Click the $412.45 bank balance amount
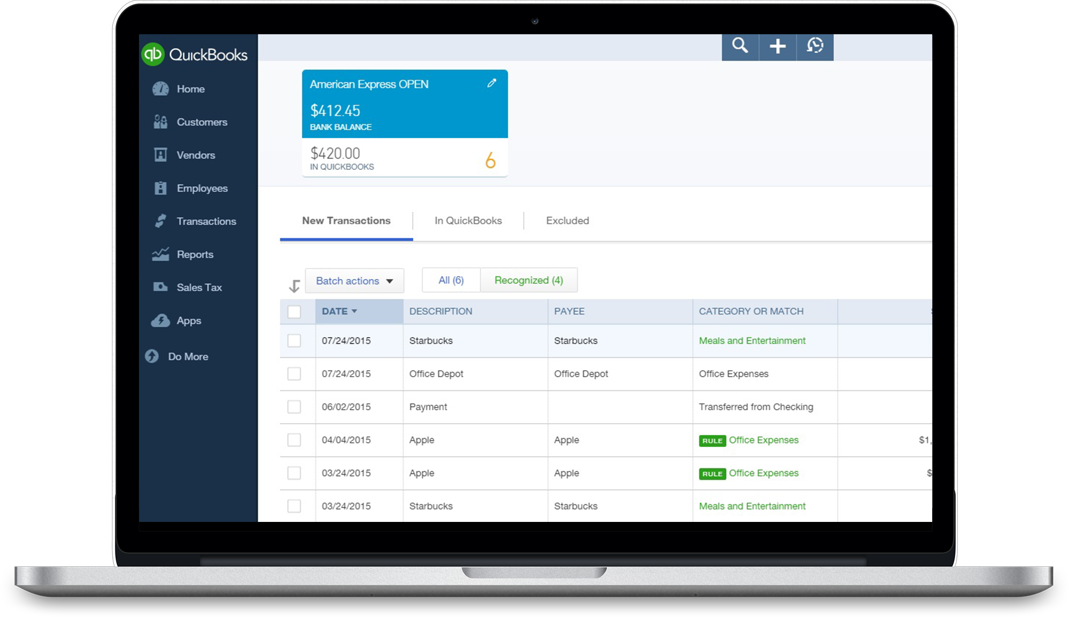 coord(335,111)
